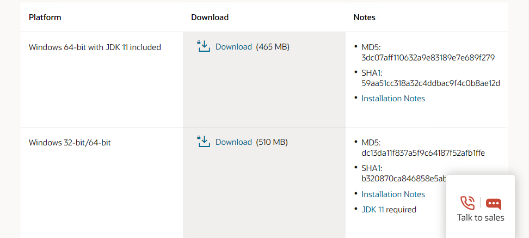Click the Talk to sales label
Screen dimensions: 529x238
point(481,218)
